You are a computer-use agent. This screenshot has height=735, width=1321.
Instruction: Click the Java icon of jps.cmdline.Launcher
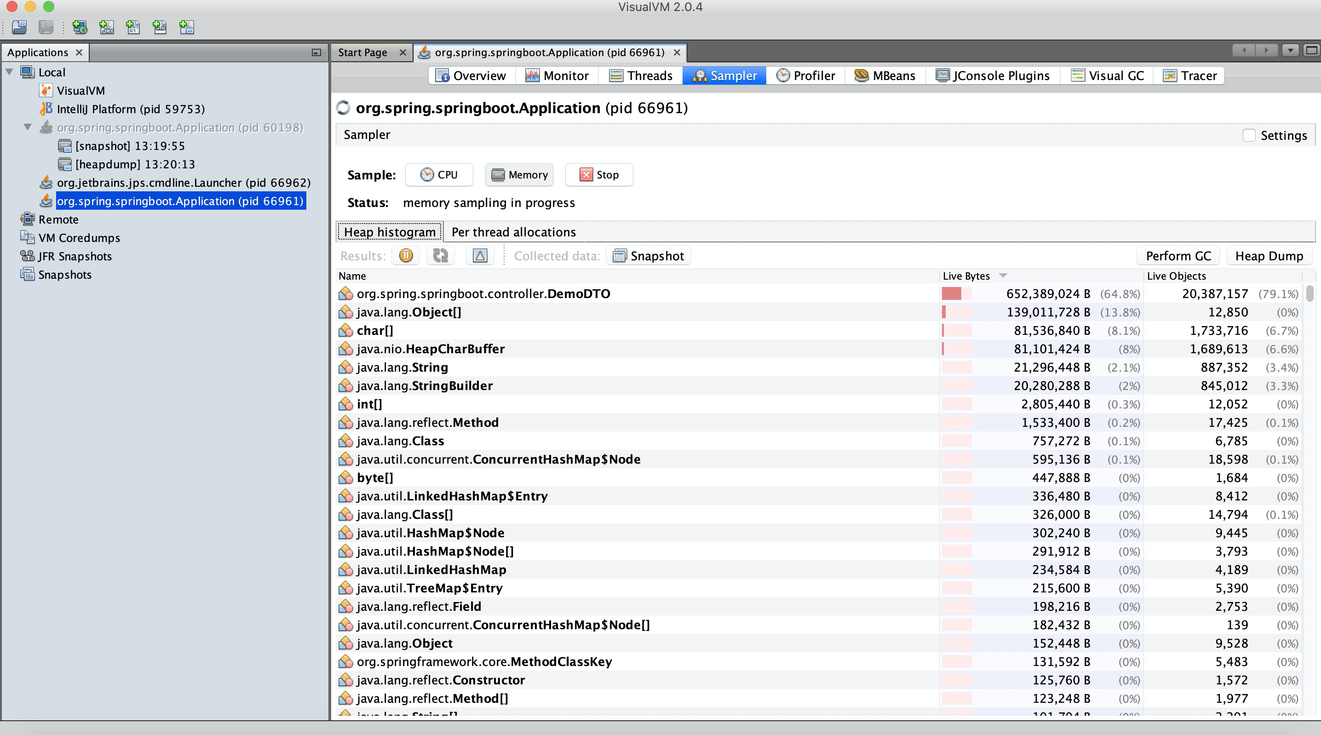[46, 183]
